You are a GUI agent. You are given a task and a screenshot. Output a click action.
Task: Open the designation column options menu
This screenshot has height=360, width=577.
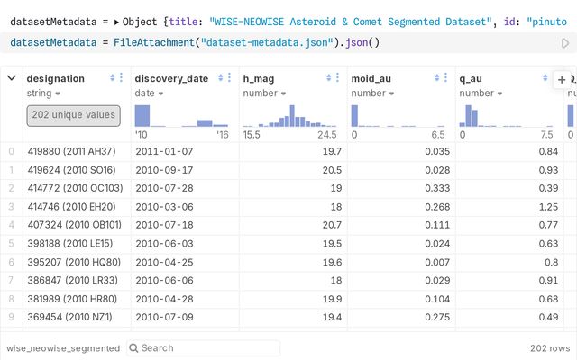(x=122, y=78)
